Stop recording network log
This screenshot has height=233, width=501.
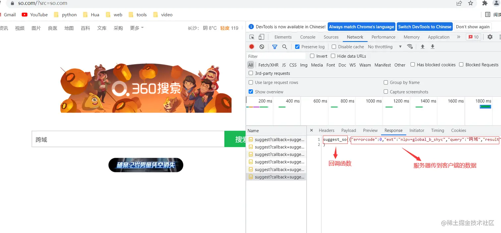click(x=252, y=47)
